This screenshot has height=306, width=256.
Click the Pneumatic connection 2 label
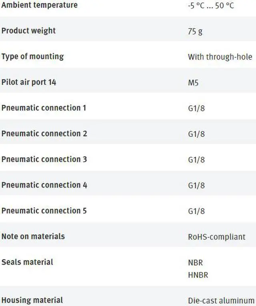click(x=44, y=133)
